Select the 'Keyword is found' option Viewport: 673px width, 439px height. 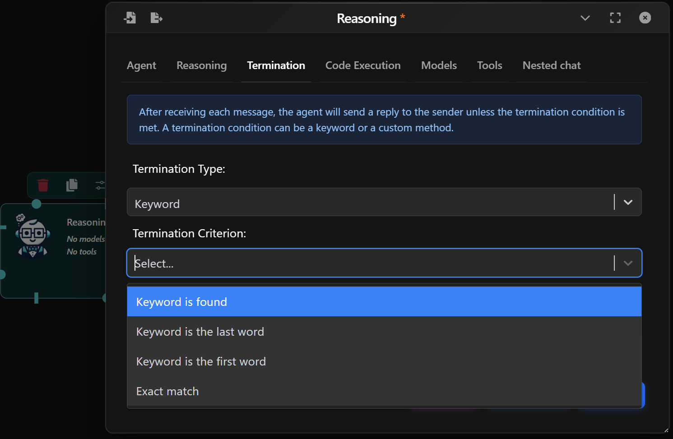coord(181,301)
